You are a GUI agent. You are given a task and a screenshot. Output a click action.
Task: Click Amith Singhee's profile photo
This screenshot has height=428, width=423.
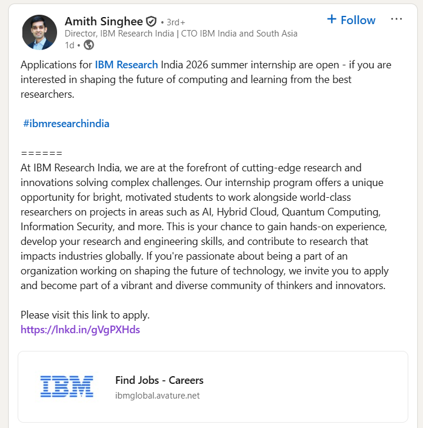pos(39,32)
